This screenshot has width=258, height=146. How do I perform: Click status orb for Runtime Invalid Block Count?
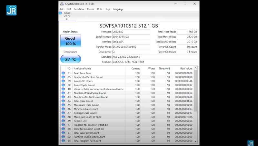point(63,137)
